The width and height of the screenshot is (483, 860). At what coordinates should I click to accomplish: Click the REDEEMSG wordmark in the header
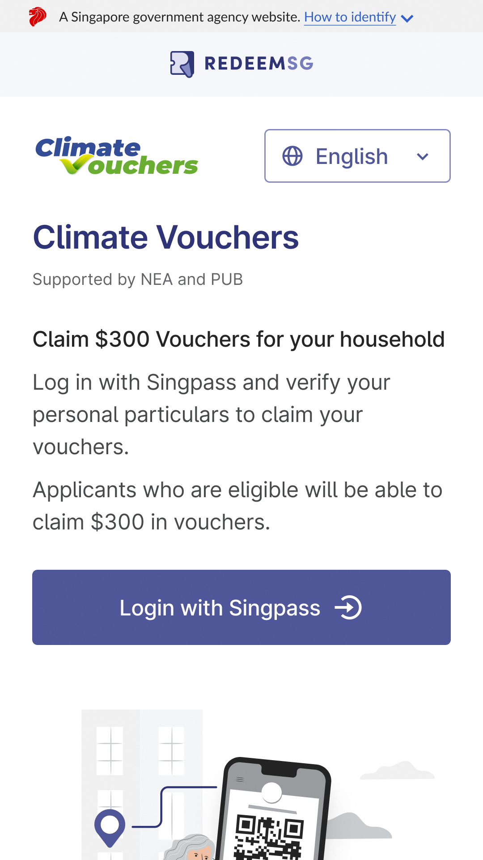[x=258, y=64]
